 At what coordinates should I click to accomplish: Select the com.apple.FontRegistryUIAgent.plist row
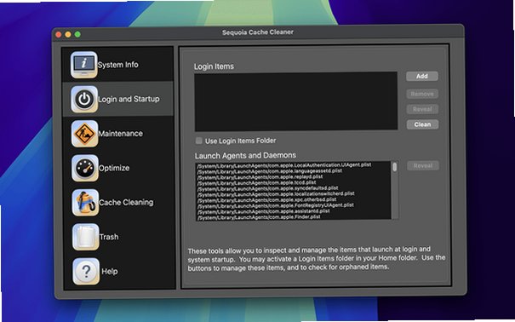[x=293, y=205]
